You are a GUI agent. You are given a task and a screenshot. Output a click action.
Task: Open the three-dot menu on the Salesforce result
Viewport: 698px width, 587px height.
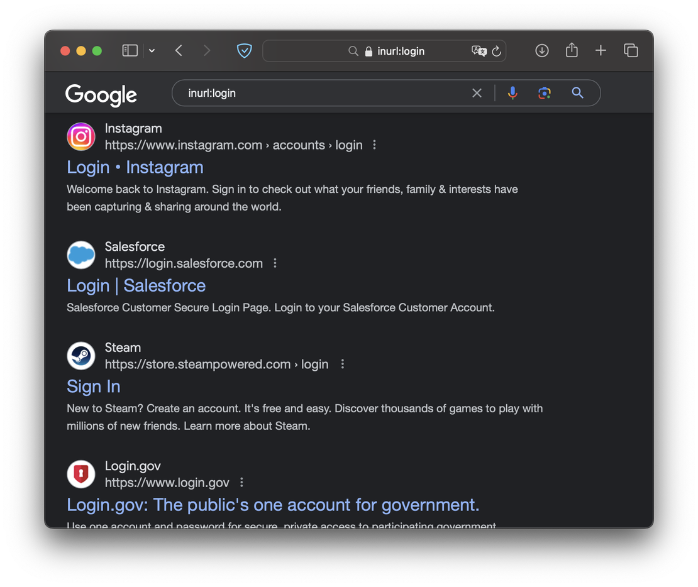275,263
